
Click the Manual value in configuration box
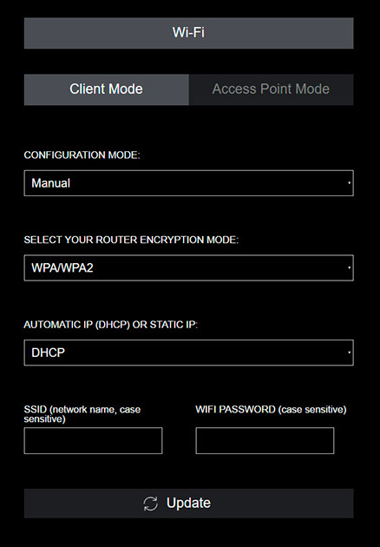pos(51,183)
